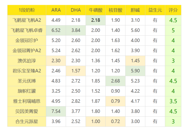Click the ARA column header
185x131 pixels.
(56, 10)
